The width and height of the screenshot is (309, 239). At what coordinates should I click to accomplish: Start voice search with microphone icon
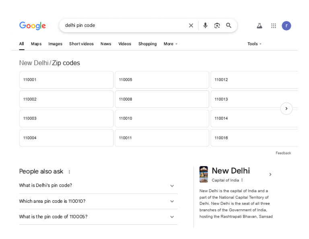205,26
